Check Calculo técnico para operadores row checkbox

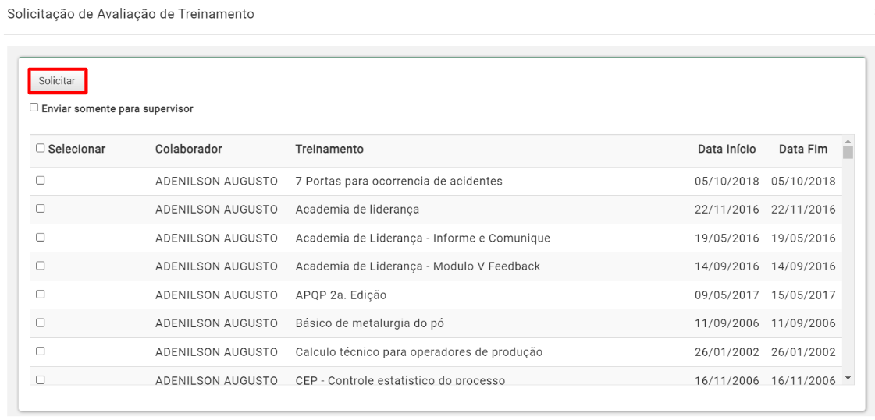(41, 351)
